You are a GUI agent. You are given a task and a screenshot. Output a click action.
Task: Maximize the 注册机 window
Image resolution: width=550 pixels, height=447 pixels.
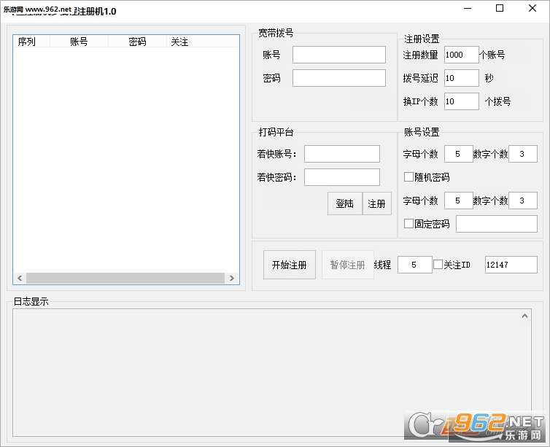coord(500,8)
